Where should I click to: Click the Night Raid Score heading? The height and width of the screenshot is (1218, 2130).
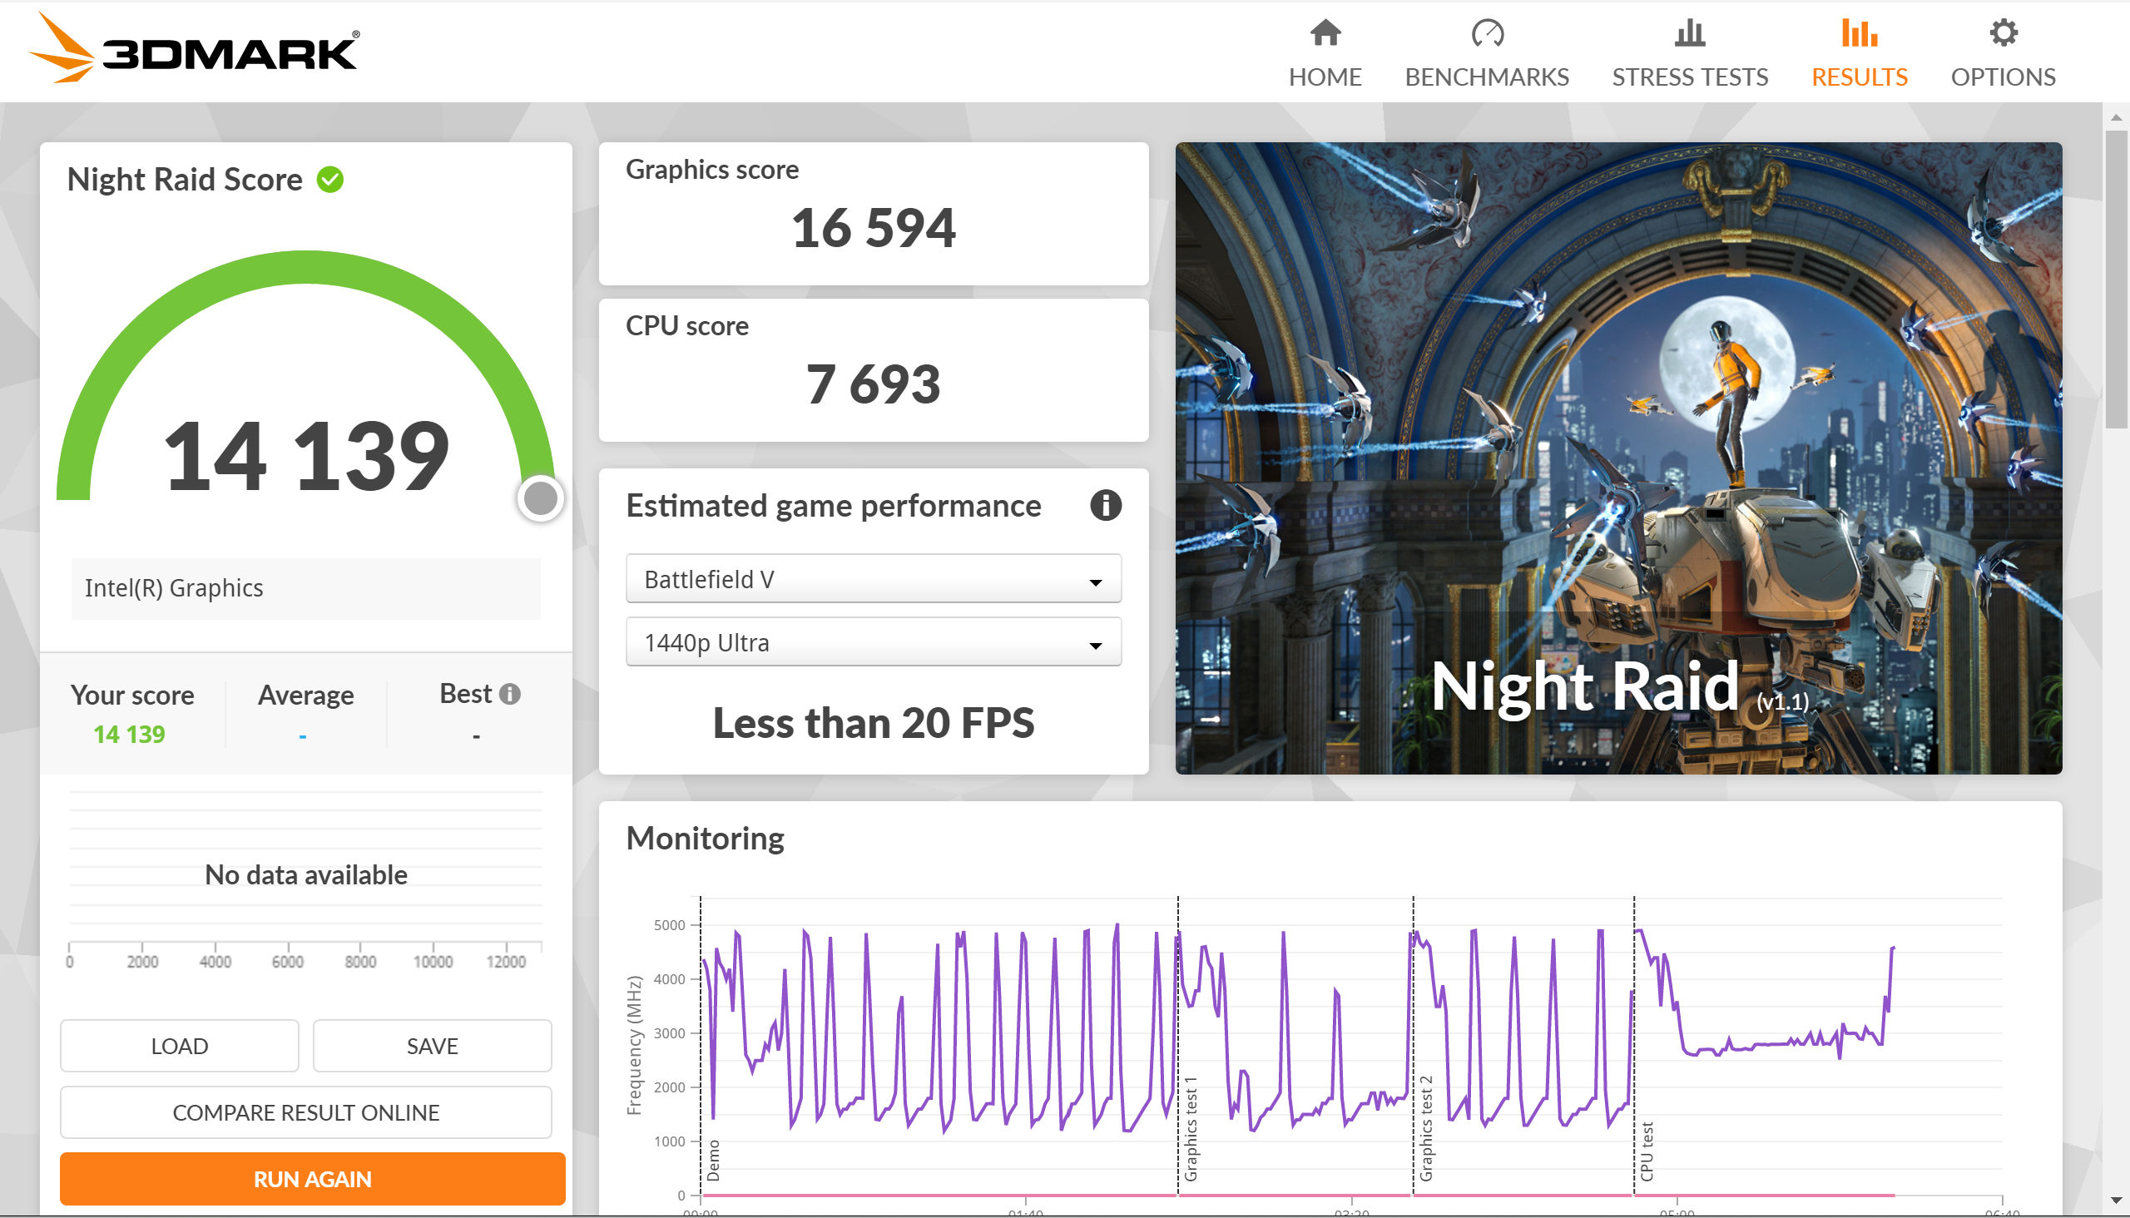(185, 179)
